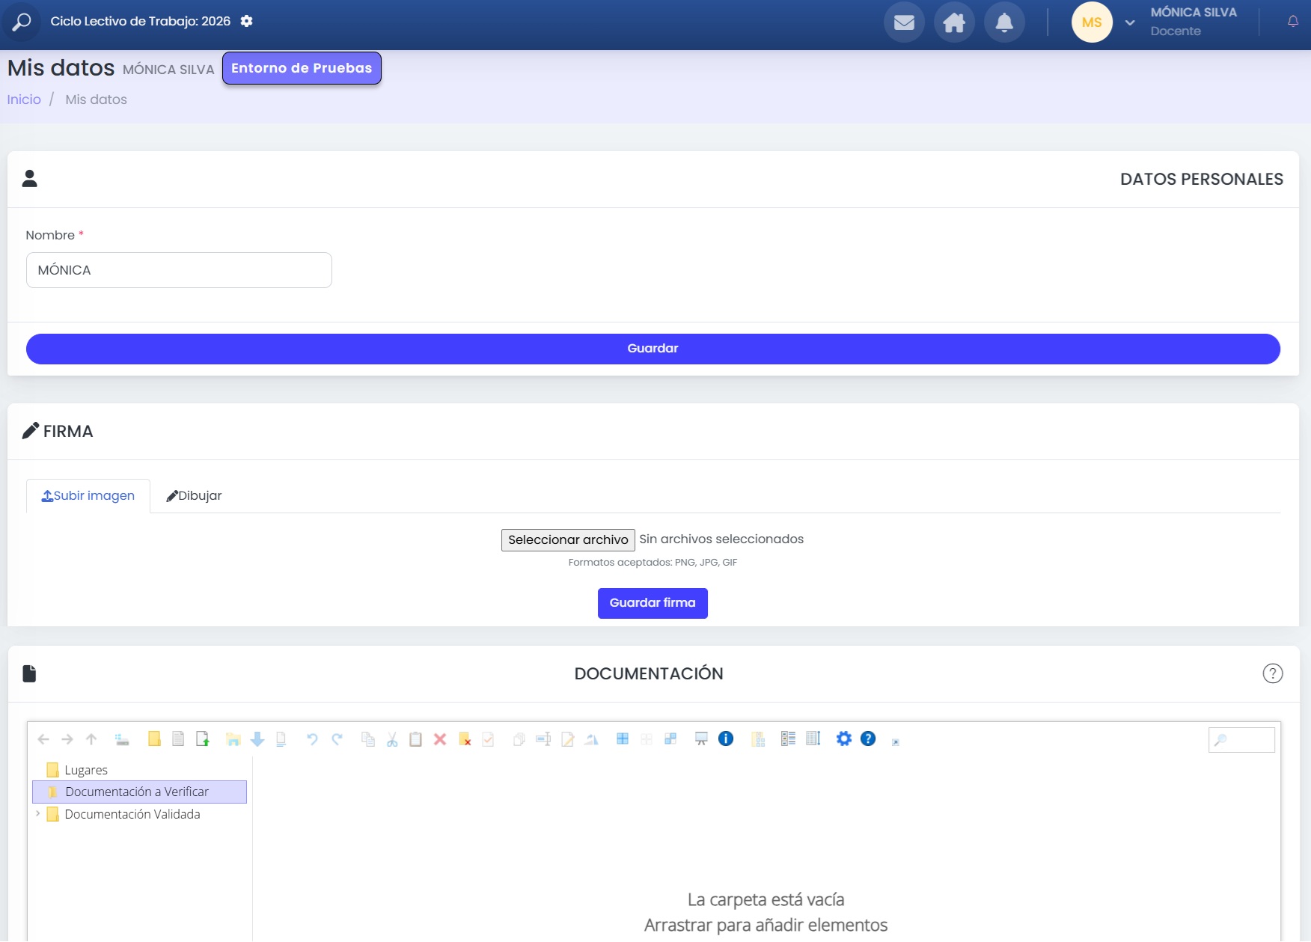
Task: Click the person icon in Datos Personales
Action: (x=29, y=178)
